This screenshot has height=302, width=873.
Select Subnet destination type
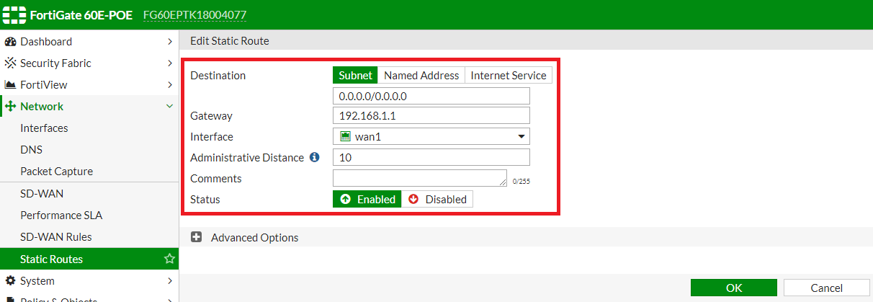click(x=355, y=76)
